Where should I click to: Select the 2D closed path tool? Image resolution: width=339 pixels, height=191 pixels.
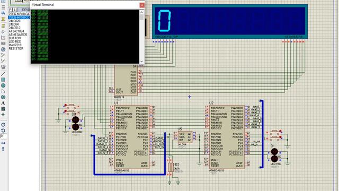(3, 97)
